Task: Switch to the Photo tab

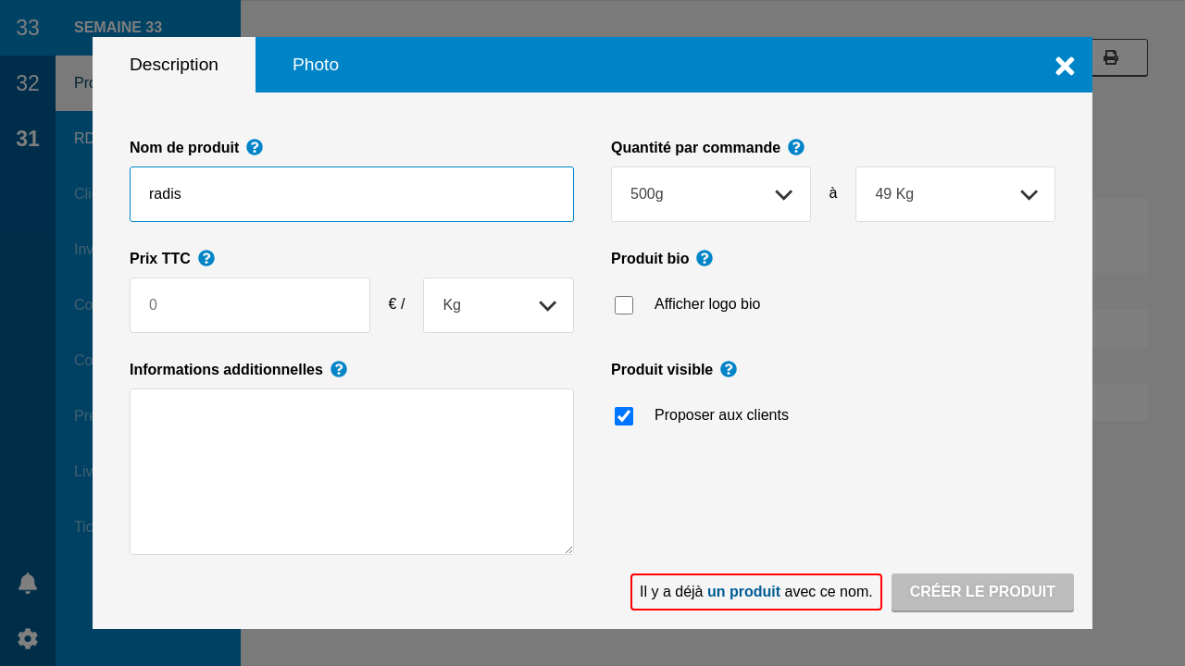Action: coord(316,65)
